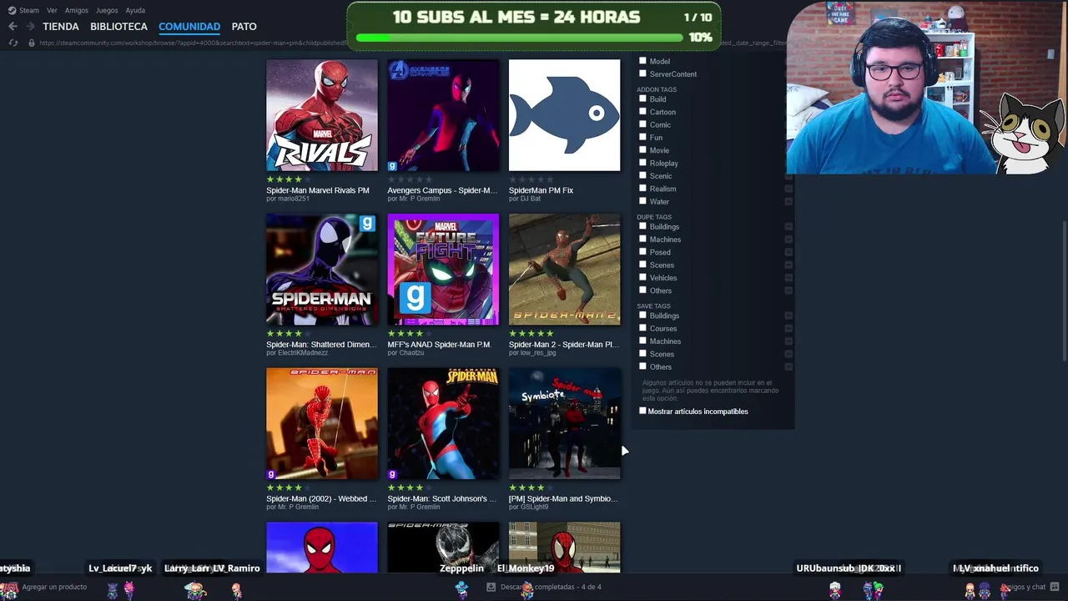The height and width of the screenshot is (601, 1068).
Task: Open the blue fish SpiderMan PM Fix thumbnail
Action: 565,115
